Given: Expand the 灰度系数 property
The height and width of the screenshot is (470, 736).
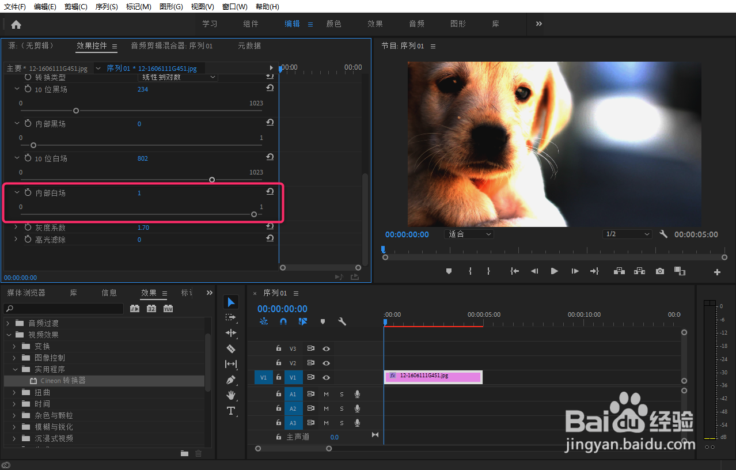Looking at the screenshot, I should (x=17, y=227).
